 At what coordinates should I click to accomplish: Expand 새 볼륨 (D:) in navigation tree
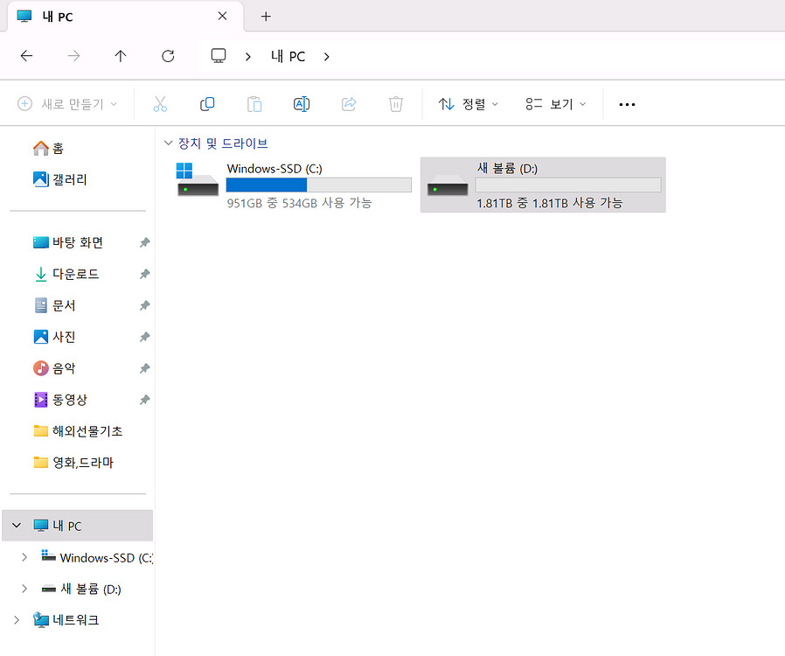tap(24, 589)
